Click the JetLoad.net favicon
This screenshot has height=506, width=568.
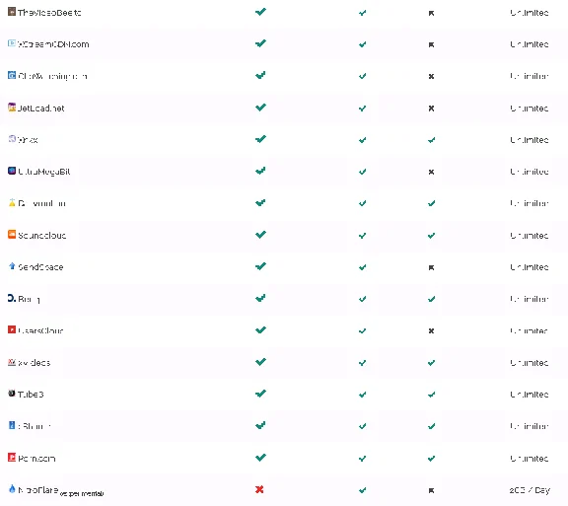point(12,108)
